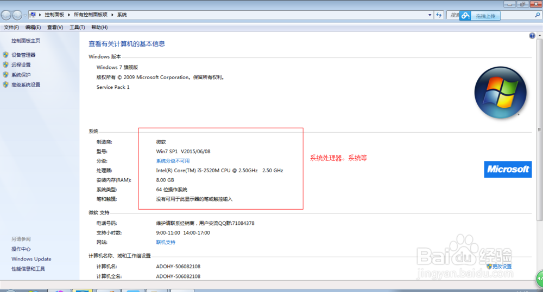
Task: Click 计算机名 value ADOHY-506082108
Action: pos(178,267)
